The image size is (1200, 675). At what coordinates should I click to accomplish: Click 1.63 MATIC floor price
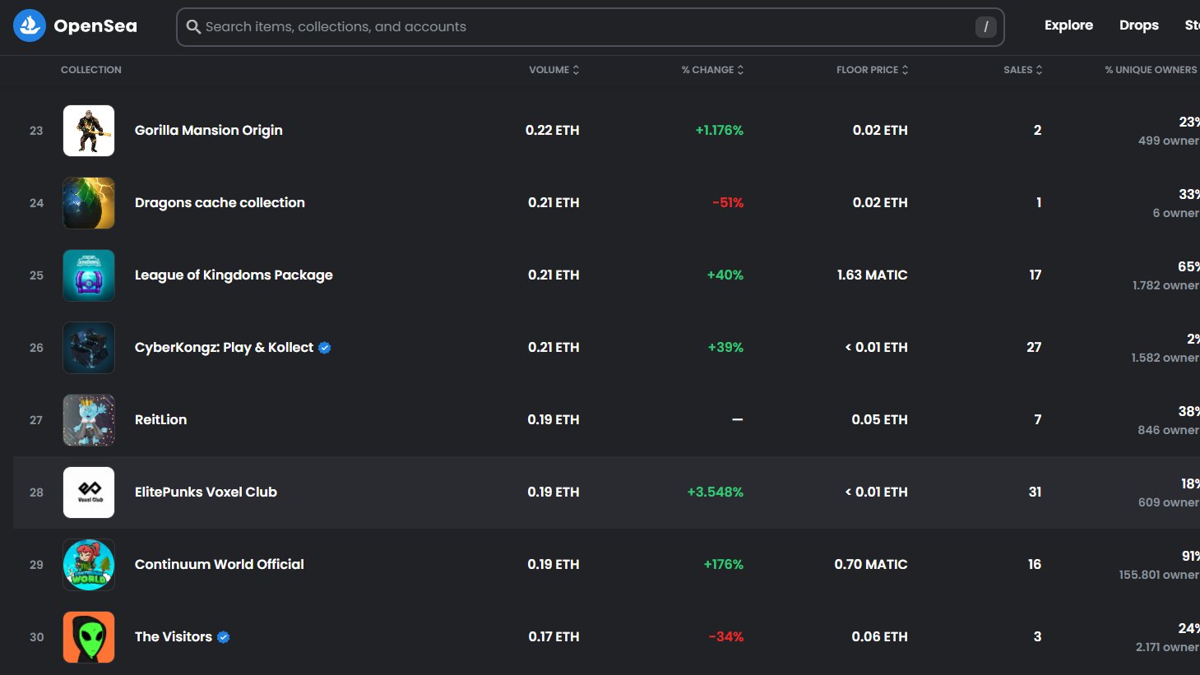click(x=873, y=275)
